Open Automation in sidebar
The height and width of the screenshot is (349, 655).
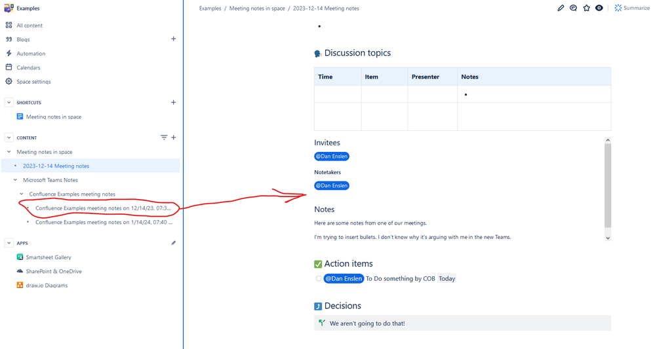point(31,54)
